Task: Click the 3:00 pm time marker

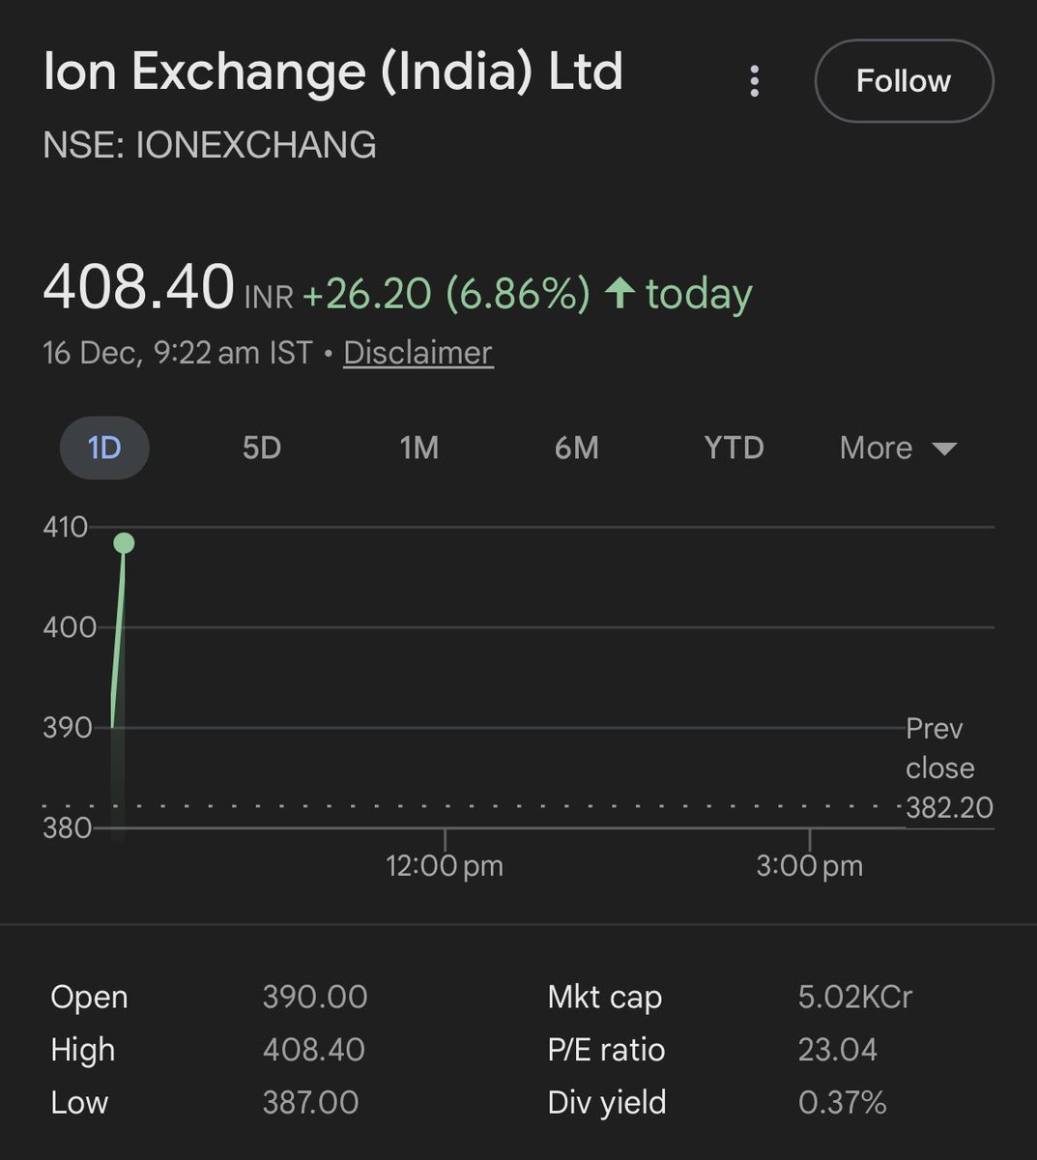Action: point(810,865)
